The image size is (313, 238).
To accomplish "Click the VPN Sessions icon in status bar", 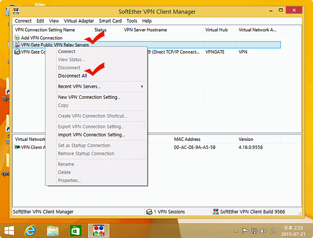I will tap(149, 212).
